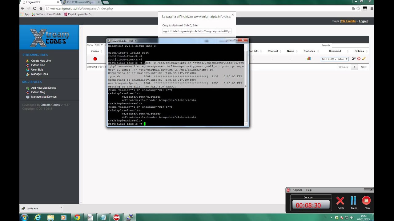Click the browser home button

tap(41, 8)
